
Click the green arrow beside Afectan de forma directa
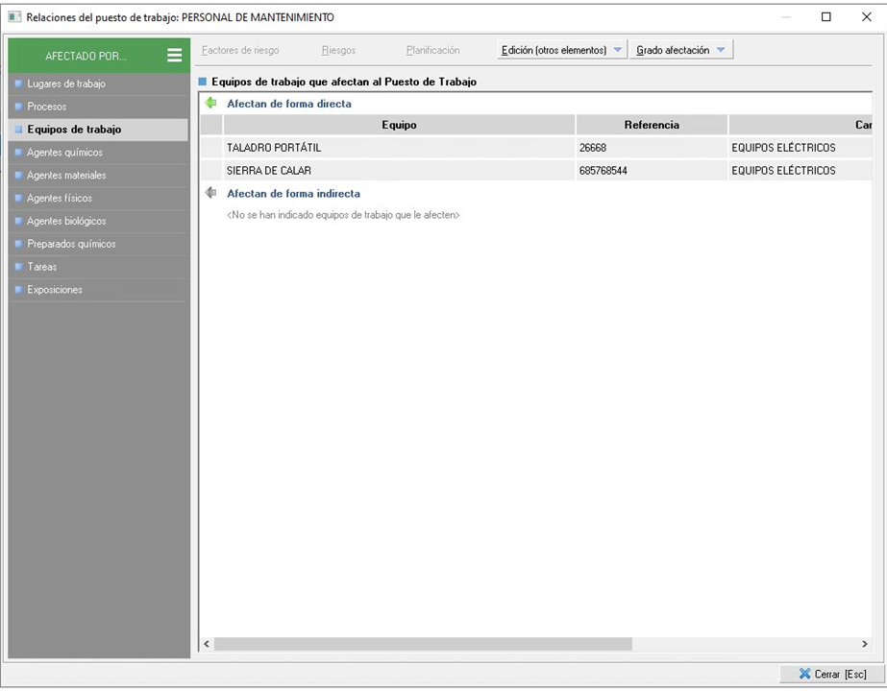(211, 103)
